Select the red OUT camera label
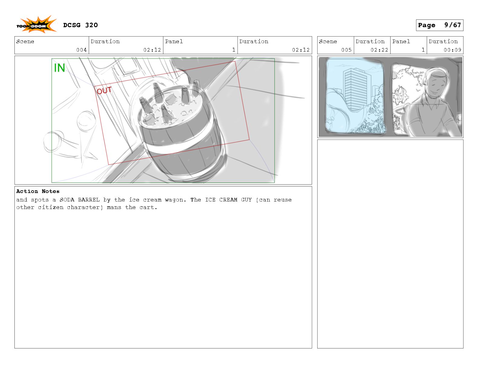Image resolution: width=478 pixels, height=370 pixels. (104, 90)
